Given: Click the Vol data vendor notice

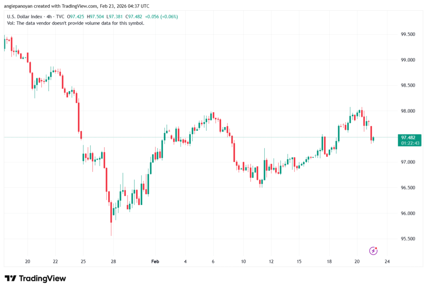Looking at the screenshot, I should tap(76, 23).
